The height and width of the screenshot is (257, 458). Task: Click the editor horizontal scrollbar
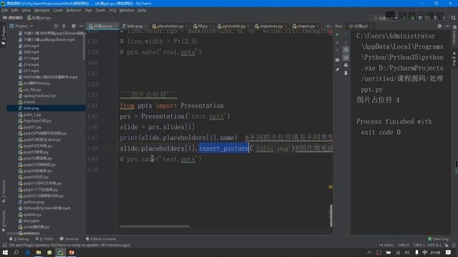tap(155, 226)
